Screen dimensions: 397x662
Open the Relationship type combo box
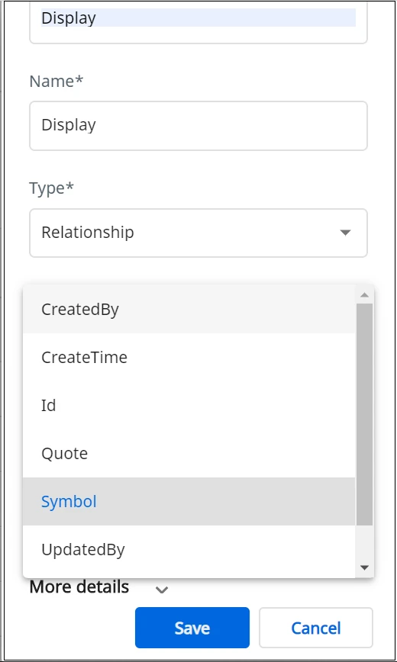pos(198,233)
